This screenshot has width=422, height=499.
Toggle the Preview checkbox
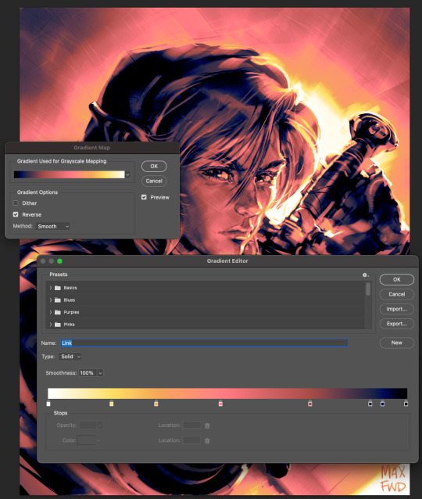pos(144,197)
